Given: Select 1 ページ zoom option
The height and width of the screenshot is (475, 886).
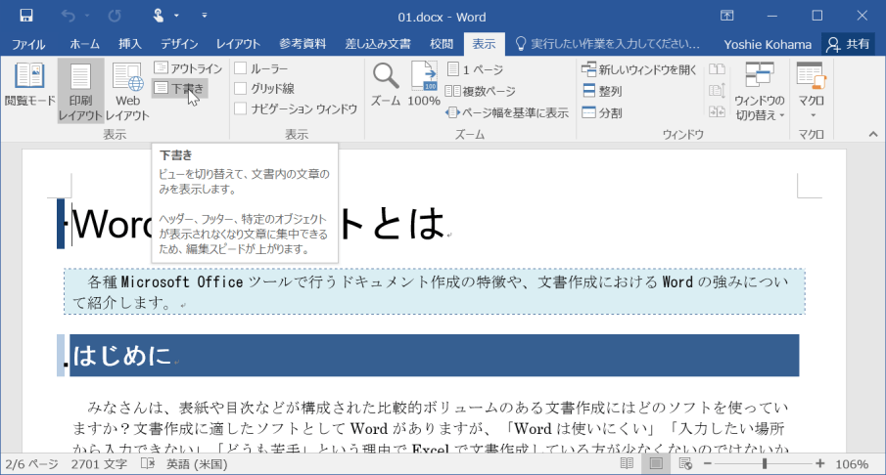Looking at the screenshot, I should point(475,69).
